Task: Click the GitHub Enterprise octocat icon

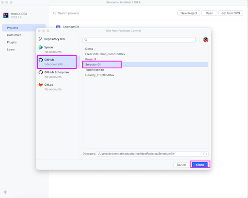Action: (x=41, y=72)
